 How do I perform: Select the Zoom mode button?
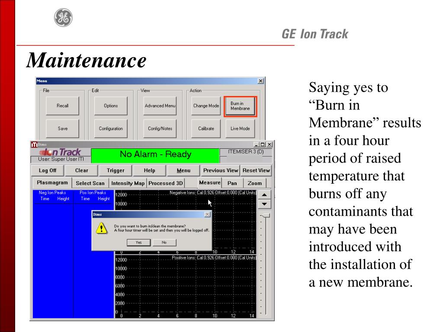(x=255, y=183)
